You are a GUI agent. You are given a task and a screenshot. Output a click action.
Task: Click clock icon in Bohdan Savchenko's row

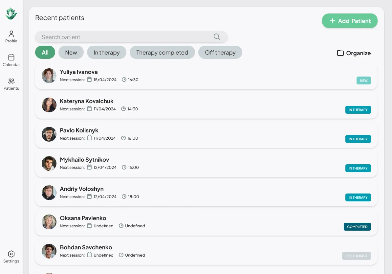[121, 255]
